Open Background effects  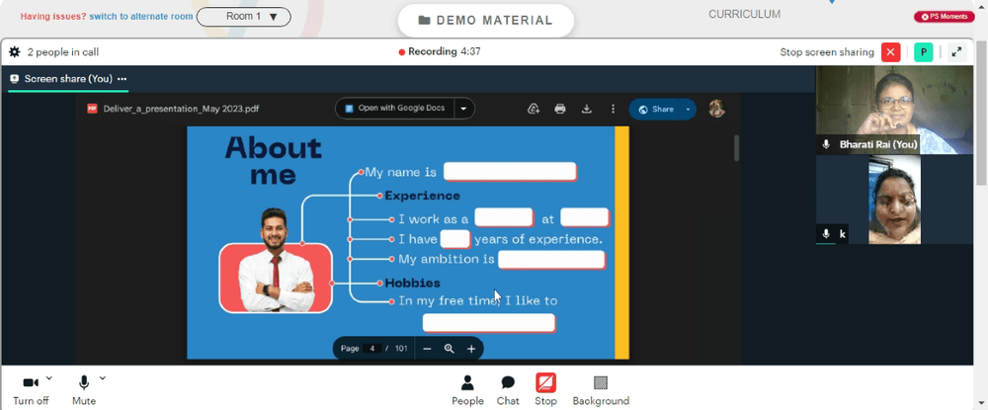(x=601, y=390)
